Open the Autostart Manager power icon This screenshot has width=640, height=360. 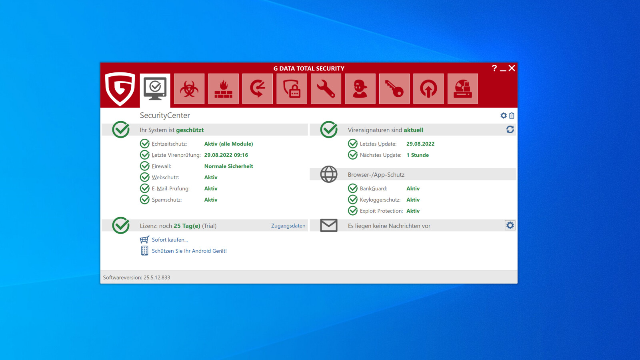[428, 89]
